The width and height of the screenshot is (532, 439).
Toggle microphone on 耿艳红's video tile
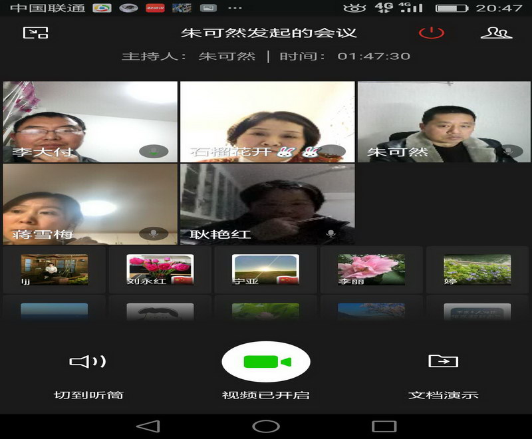331,233
